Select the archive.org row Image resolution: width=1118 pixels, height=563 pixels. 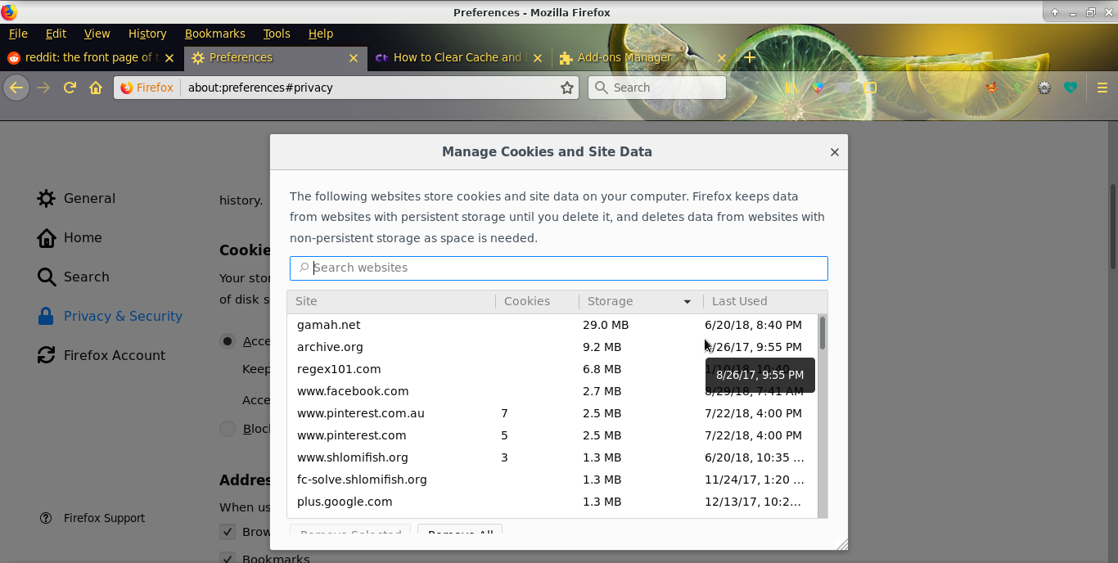552,347
